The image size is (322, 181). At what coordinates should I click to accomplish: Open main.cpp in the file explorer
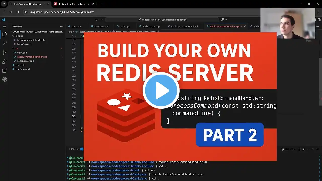point(22,53)
